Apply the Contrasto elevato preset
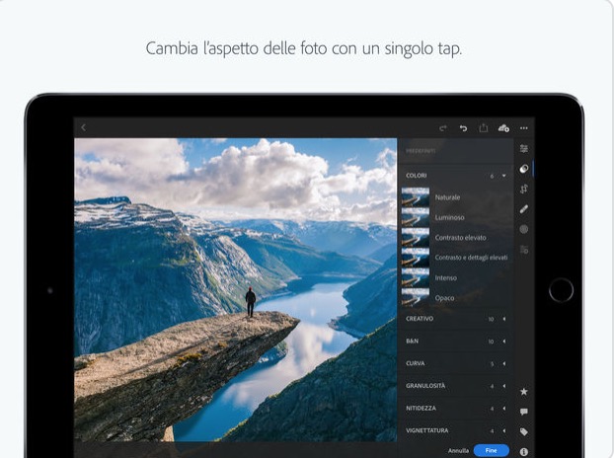The width and height of the screenshot is (614, 458). 456,238
